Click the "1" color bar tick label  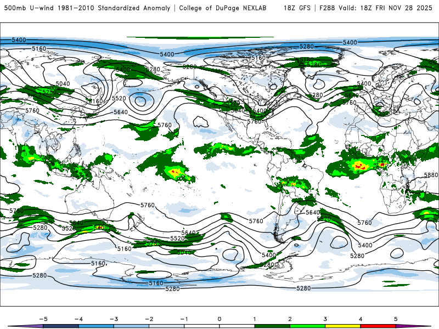point(255,319)
